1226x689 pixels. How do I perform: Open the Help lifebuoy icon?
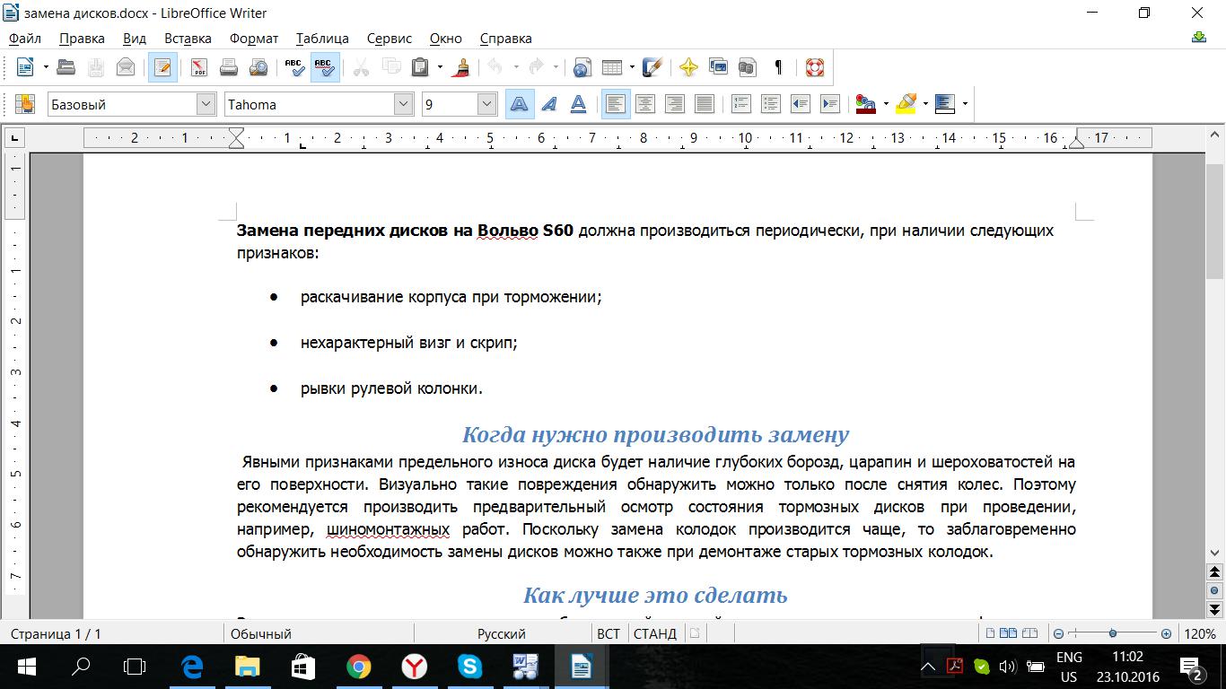click(x=814, y=67)
